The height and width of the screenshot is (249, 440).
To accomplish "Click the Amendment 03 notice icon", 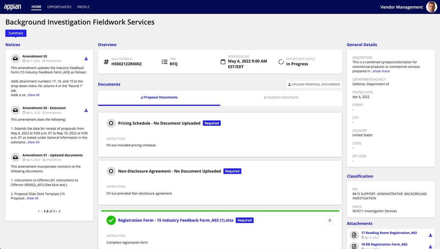I will [15, 58].
